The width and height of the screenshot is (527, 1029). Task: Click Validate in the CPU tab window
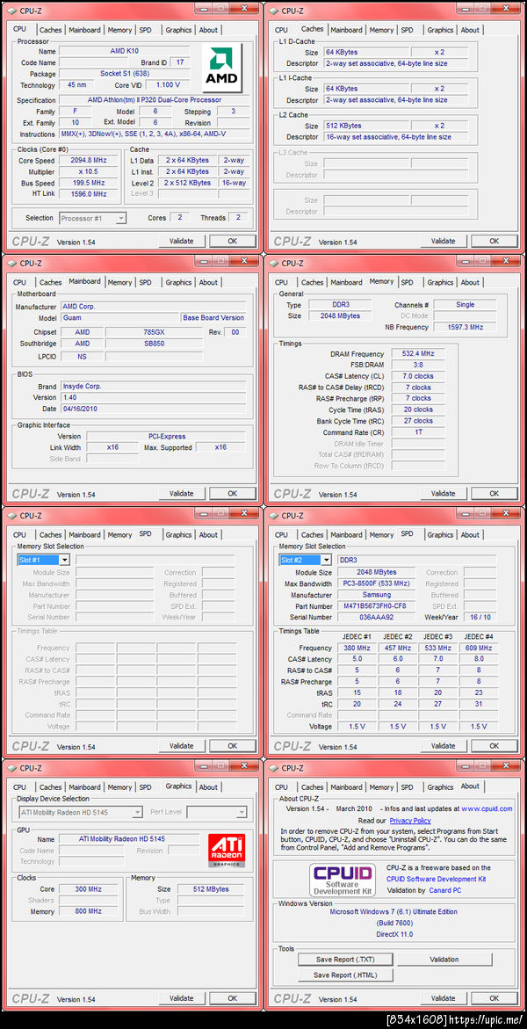(x=182, y=241)
